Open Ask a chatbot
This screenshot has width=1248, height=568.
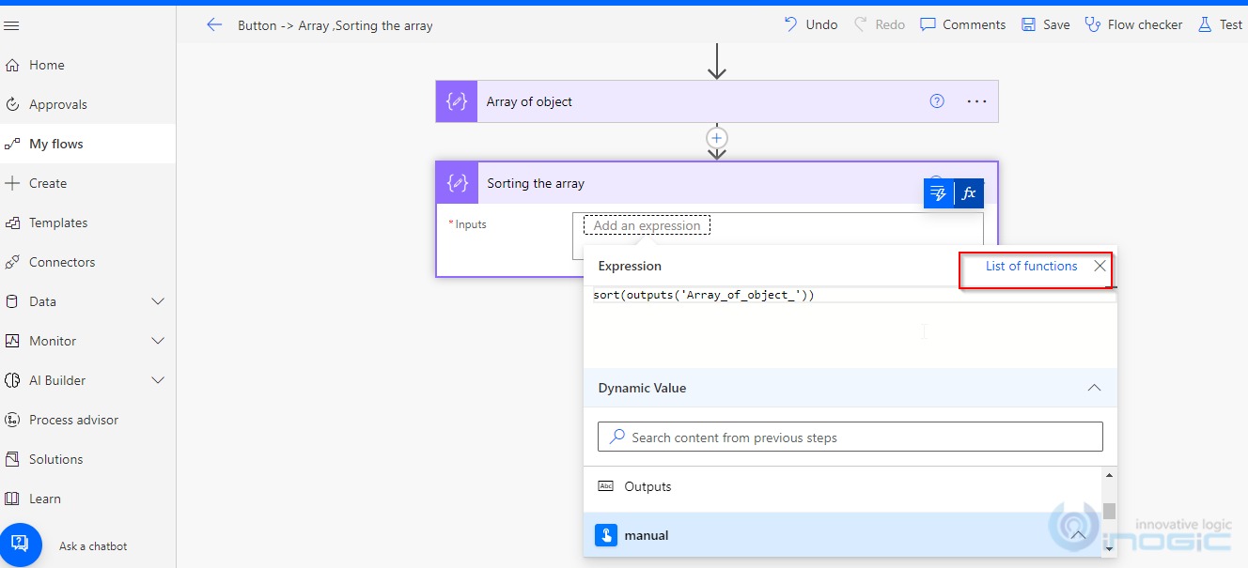[92, 545]
